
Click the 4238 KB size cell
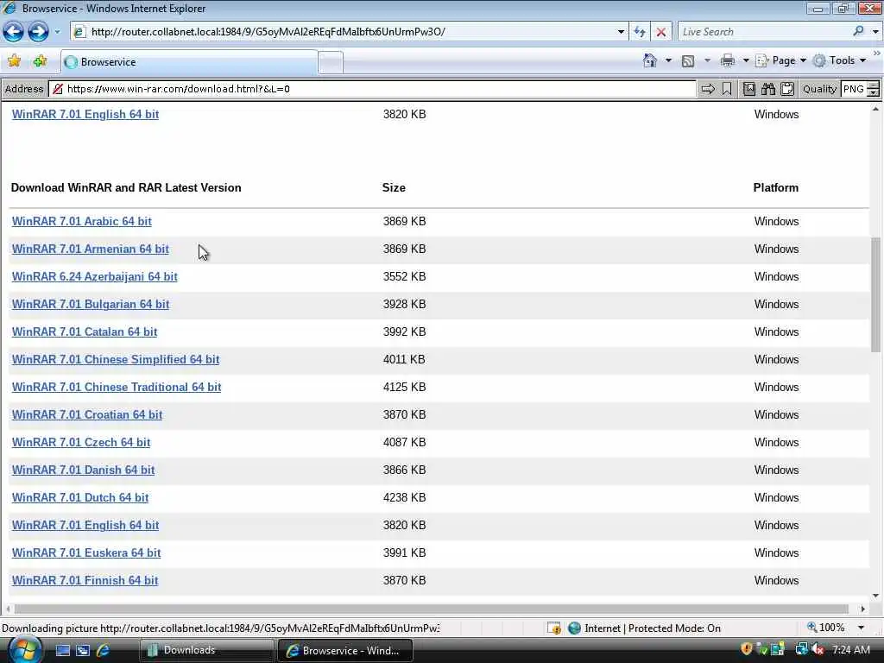tap(404, 497)
